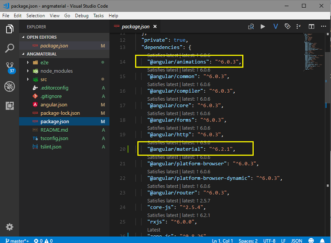This screenshot has width=331, height=243.
Task: Click Ln 1, Col 1 in status bar
Action: point(222,241)
